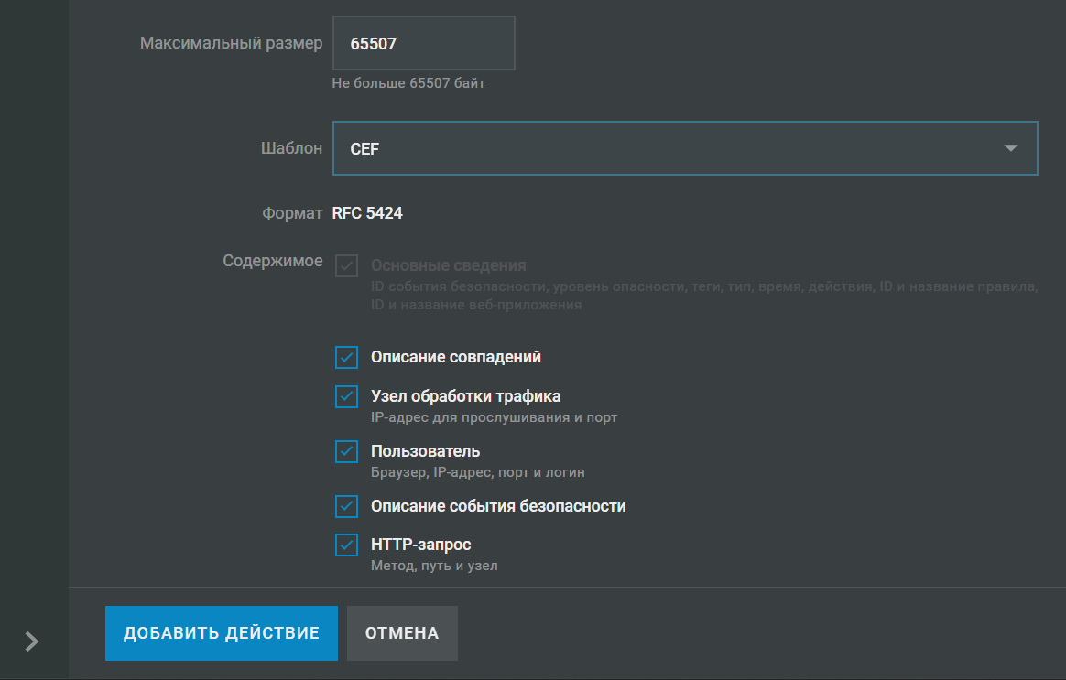Viewport: 1066px width, 680px height.
Task: Click the Максимальный размер field label
Action: pyautogui.click(x=231, y=43)
